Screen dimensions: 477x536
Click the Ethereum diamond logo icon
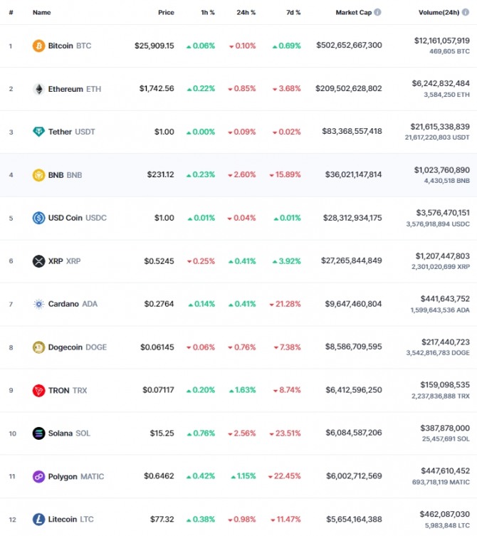tap(38, 89)
